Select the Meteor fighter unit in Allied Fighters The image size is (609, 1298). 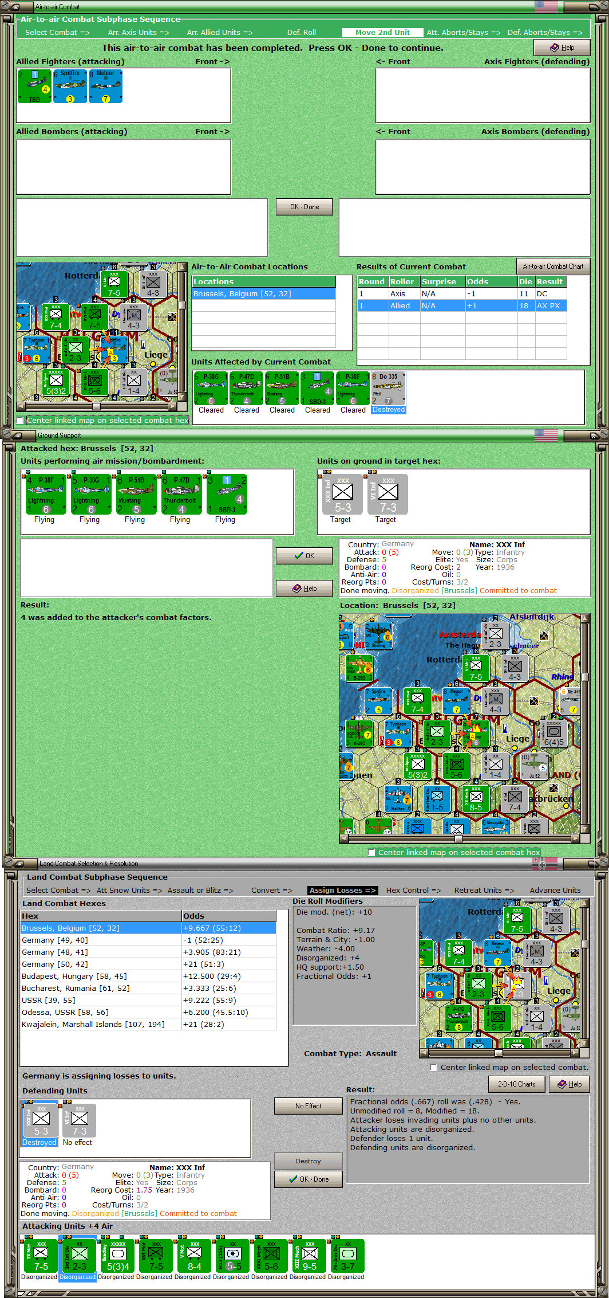tap(105, 87)
